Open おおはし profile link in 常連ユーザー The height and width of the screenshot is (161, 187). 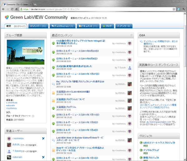[17, 144]
